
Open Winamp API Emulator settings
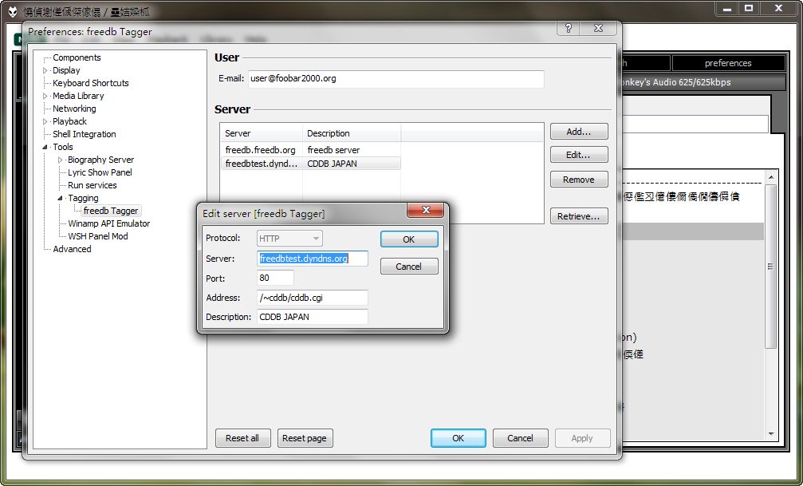pyautogui.click(x=109, y=223)
